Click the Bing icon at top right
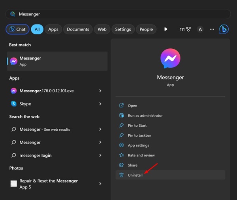The image size is (237, 200). (x=224, y=29)
